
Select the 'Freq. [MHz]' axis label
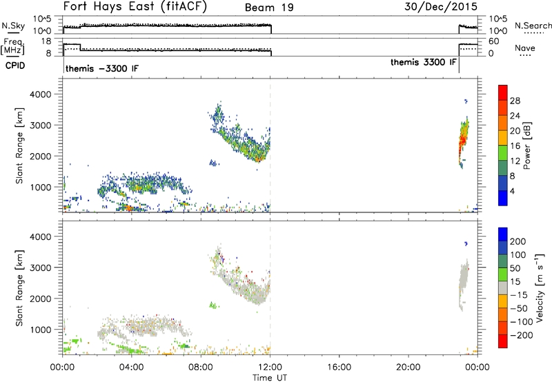tap(13, 46)
